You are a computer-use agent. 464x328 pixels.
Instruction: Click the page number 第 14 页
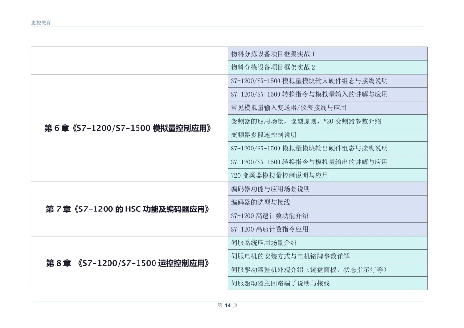(228, 305)
